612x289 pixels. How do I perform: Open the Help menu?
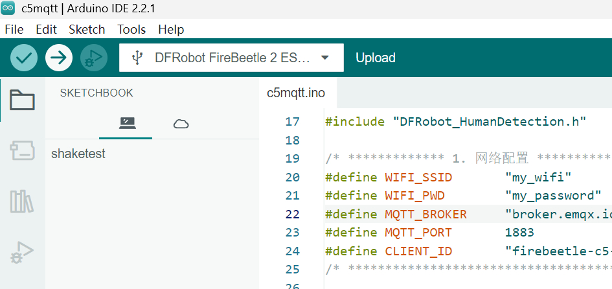(171, 29)
